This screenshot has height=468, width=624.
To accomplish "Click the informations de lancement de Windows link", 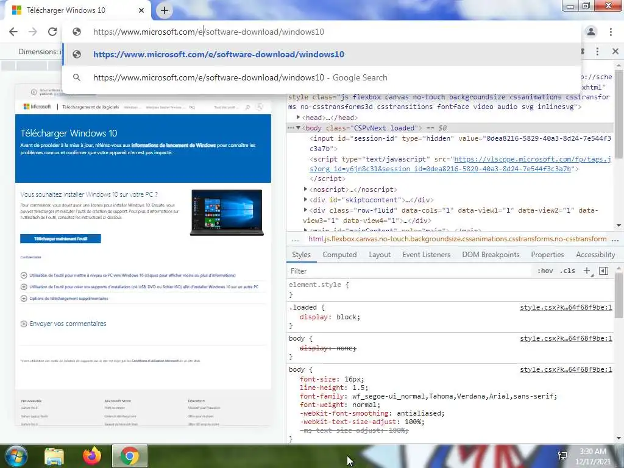I will click(x=174, y=145).
